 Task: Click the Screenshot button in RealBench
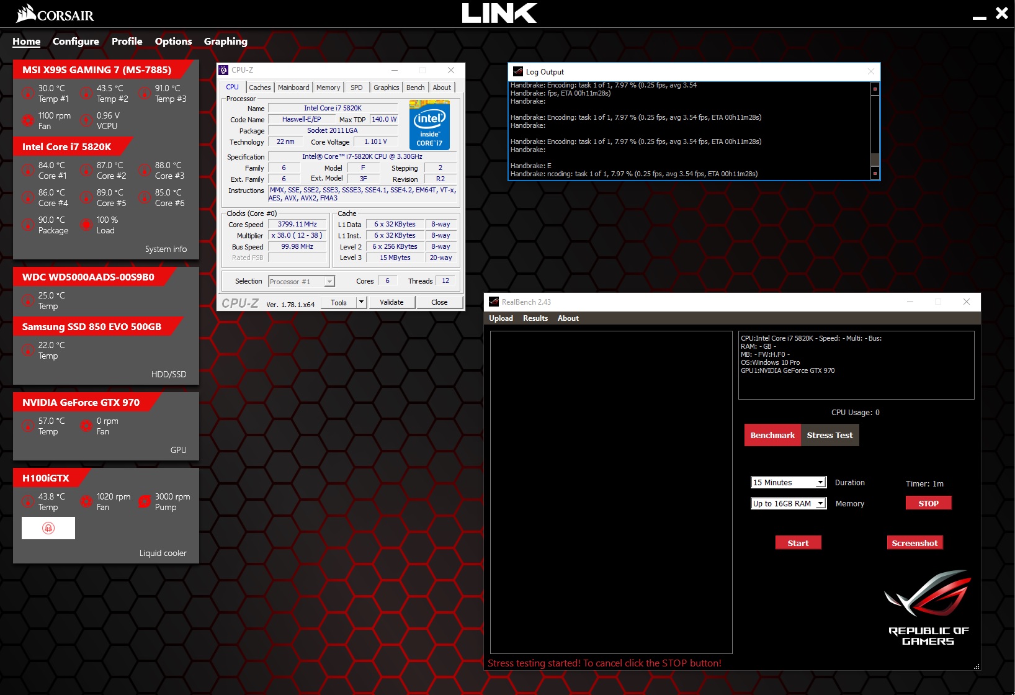coord(914,543)
